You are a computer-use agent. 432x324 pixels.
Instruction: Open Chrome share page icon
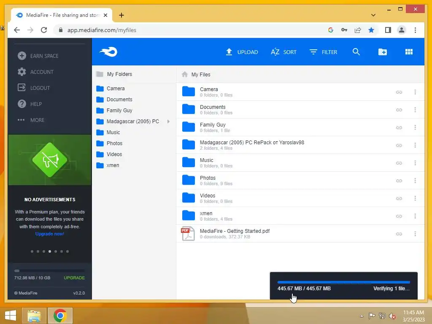tap(358, 30)
